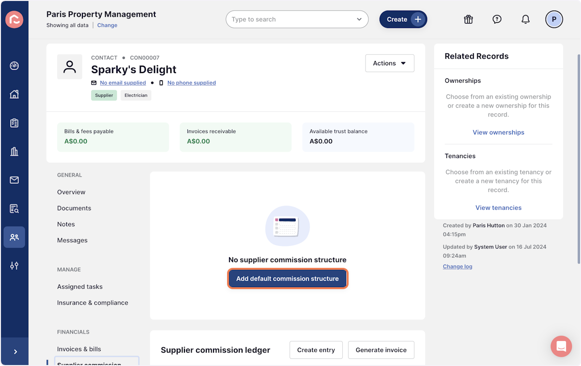Click the No phone supplied link
581x366 pixels.
[191, 83]
